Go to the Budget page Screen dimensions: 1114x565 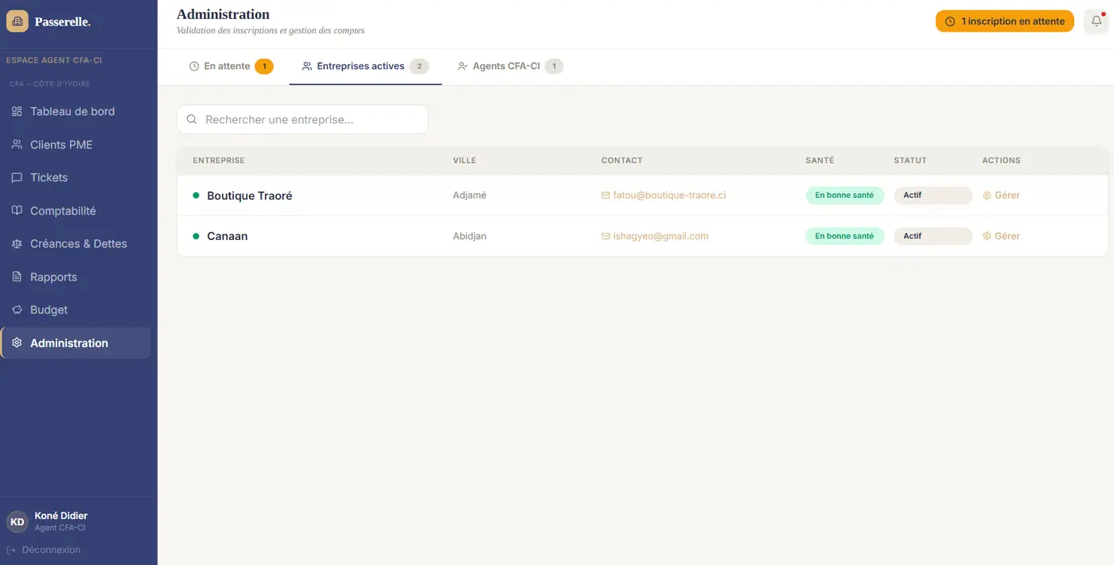[x=76, y=310]
